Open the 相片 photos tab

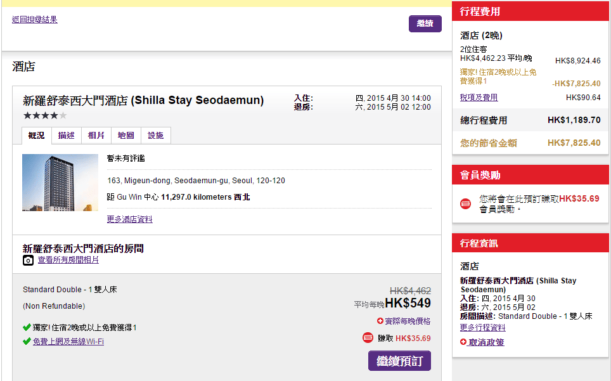click(96, 136)
